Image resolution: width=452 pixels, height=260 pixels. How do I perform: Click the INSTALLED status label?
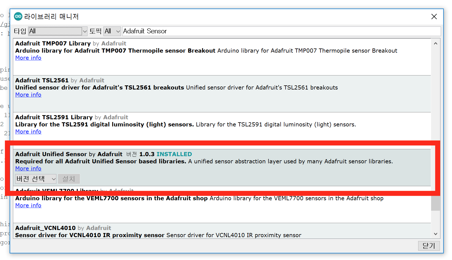(x=174, y=154)
